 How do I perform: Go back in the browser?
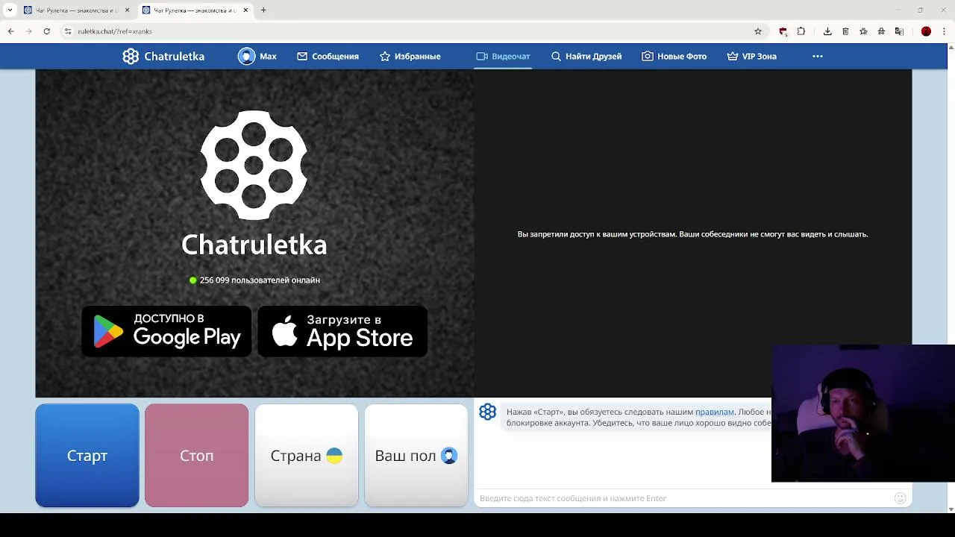(10, 31)
